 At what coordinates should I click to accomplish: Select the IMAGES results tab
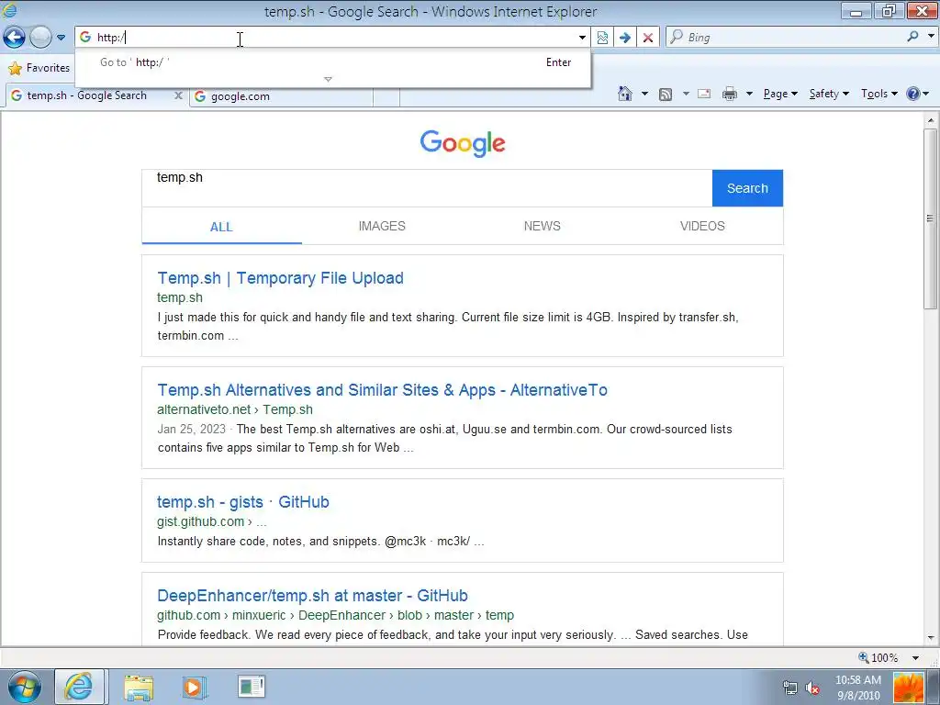click(382, 226)
